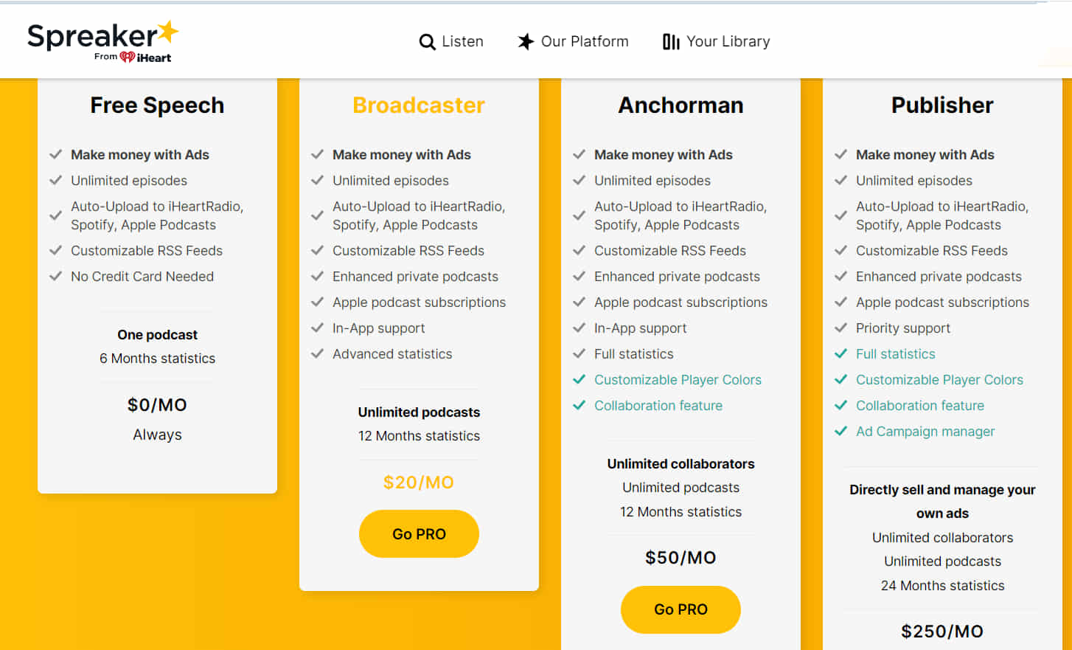Click checkmark beside Advanced statistics in Broadcaster
Image resolution: width=1072 pixels, height=650 pixels.
click(x=317, y=353)
